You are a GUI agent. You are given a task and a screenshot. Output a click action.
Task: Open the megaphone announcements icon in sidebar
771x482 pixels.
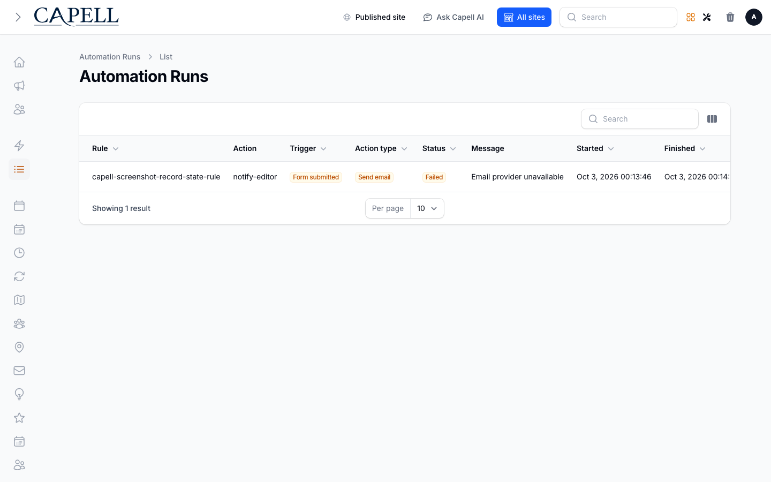(x=19, y=86)
